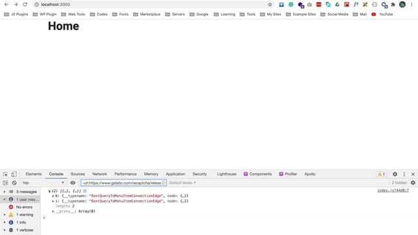This screenshot has width=418, height=235.
Task: Activate the DevTools inspect element picker
Action: pos(5,174)
